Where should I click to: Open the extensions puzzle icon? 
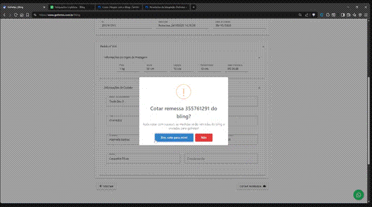[x=328, y=15]
